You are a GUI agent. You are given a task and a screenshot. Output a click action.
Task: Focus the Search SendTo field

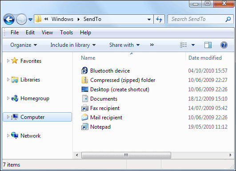pyautogui.click(x=201, y=19)
